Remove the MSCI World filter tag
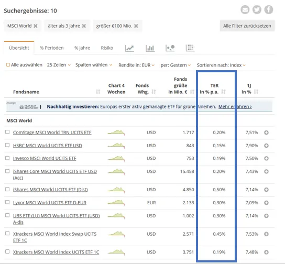This screenshot has width=285, height=264. click(36, 26)
